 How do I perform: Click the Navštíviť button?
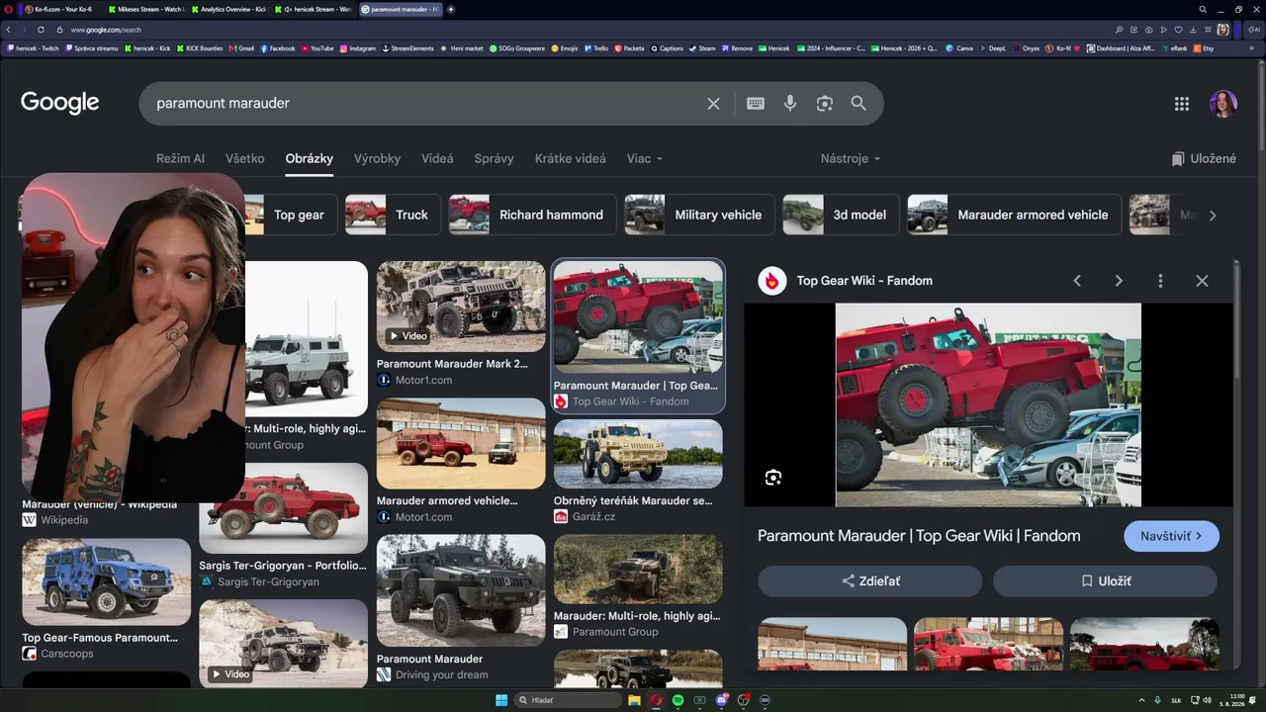point(1171,536)
